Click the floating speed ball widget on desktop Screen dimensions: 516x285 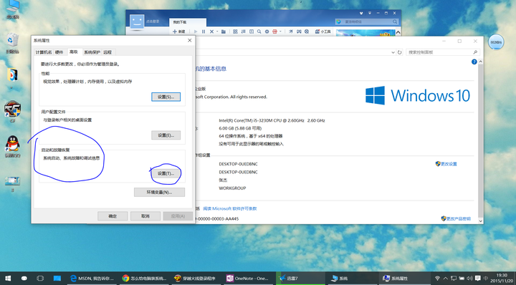(x=496, y=42)
